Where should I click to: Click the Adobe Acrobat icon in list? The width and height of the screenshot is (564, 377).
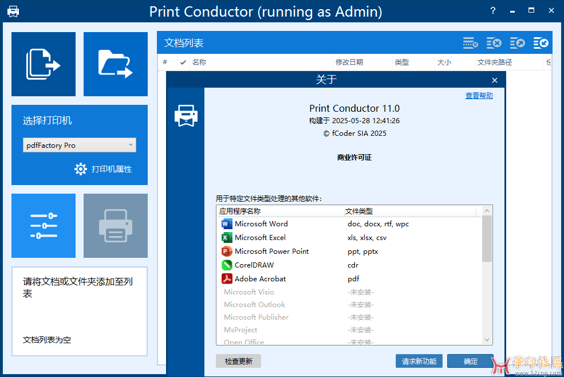point(226,278)
